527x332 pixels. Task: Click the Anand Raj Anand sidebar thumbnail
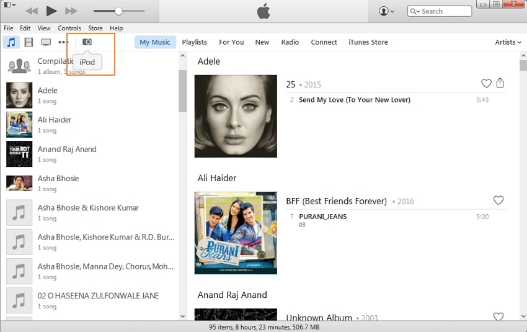click(x=19, y=154)
